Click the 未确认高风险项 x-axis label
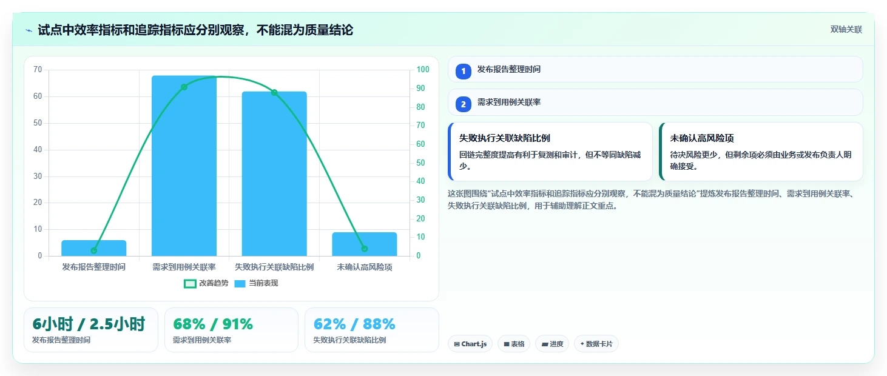The height and width of the screenshot is (376, 887). (365, 267)
